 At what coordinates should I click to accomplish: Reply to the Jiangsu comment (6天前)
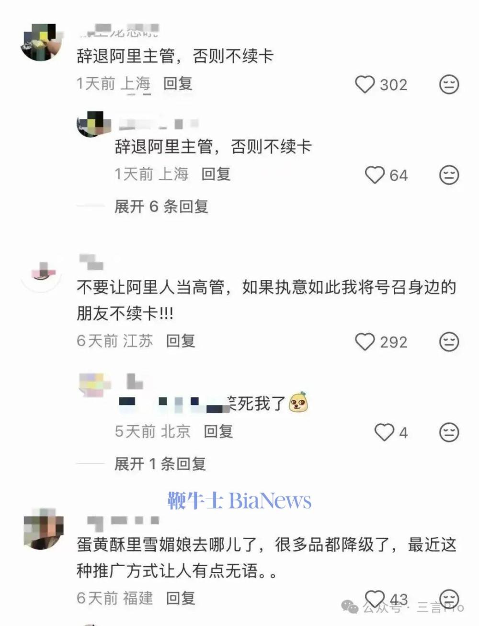(x=181, y=341)
